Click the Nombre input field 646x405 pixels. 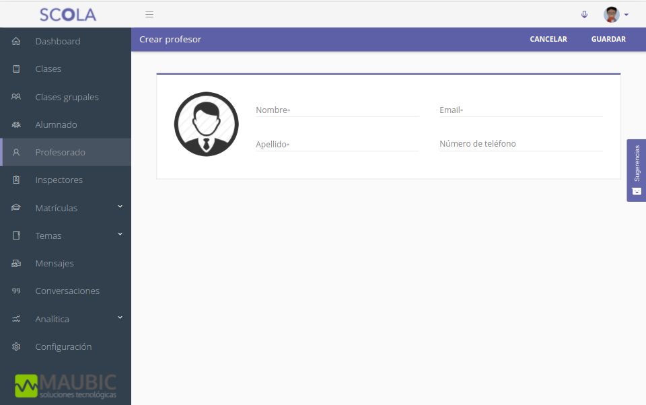tap(337, 110)
